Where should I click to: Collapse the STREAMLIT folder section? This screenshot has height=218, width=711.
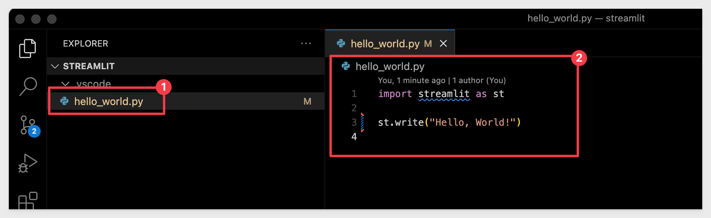pos(55,66)
